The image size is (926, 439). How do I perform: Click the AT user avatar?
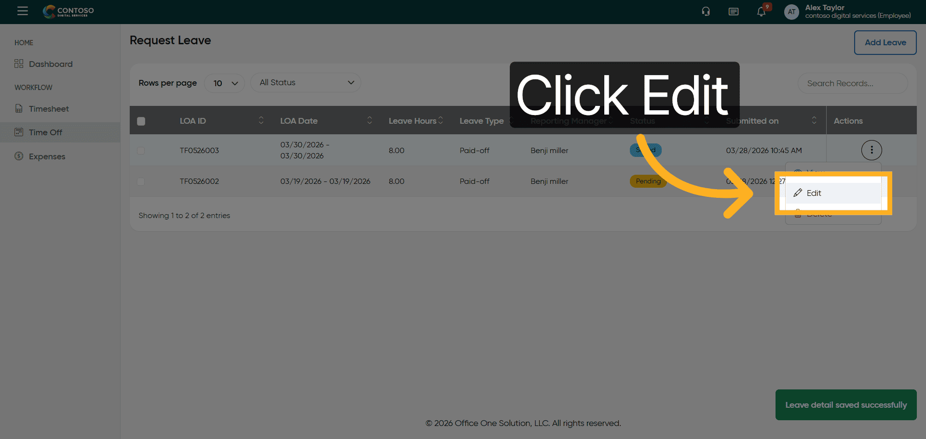[791, 12]
